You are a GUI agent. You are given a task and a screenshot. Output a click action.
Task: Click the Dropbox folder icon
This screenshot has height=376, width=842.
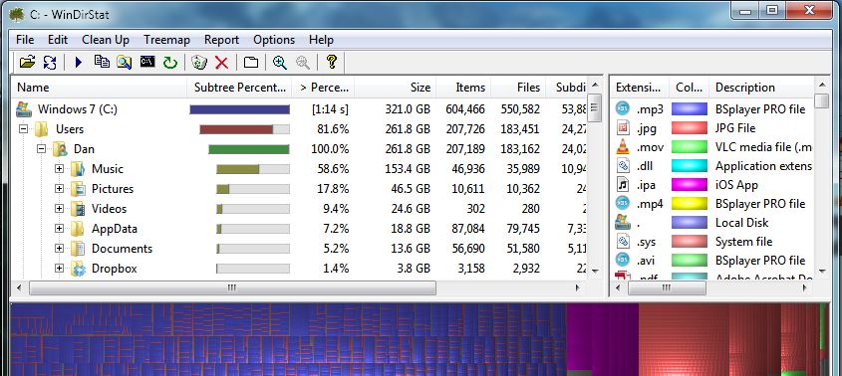coord(78,269)
